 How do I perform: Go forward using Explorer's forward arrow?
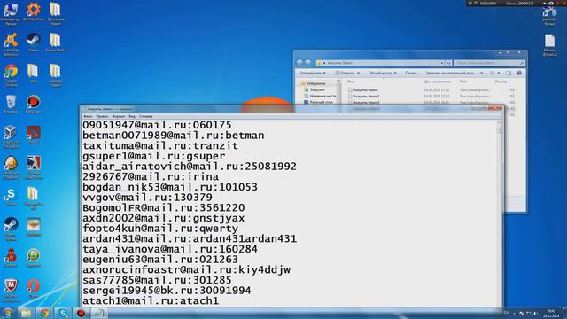308,63
